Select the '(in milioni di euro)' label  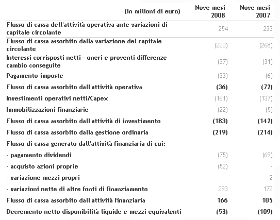(152, 11)
